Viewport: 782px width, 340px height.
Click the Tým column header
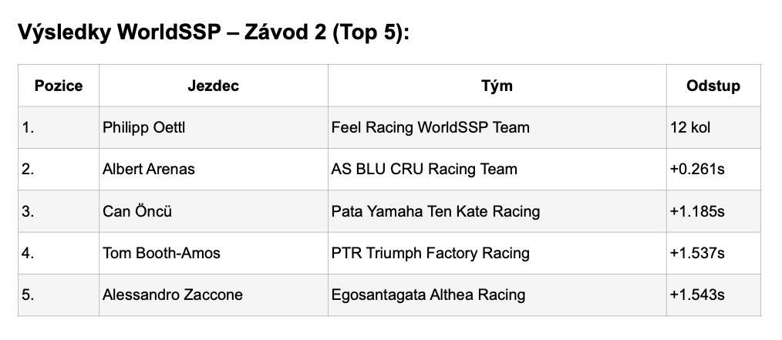(x=497, y=86)
